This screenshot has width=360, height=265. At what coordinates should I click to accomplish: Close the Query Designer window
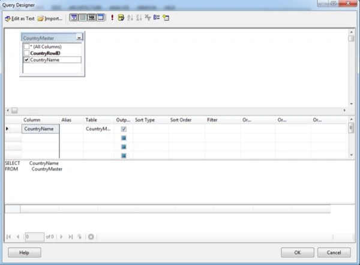click(x=348, y=3)
